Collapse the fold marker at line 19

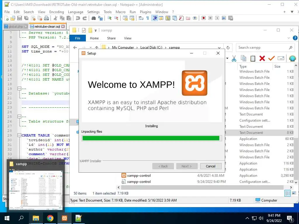[19, 89]
